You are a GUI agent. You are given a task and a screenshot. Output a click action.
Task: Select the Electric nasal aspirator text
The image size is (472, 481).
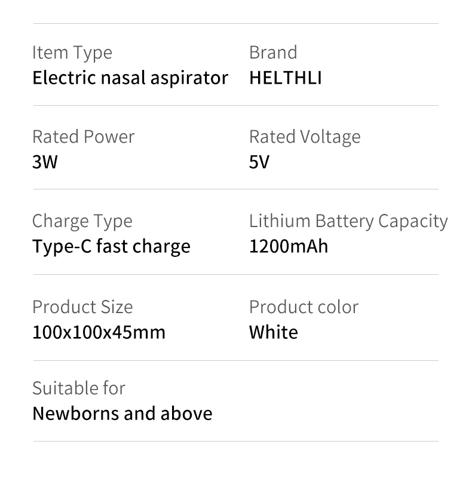130,78
